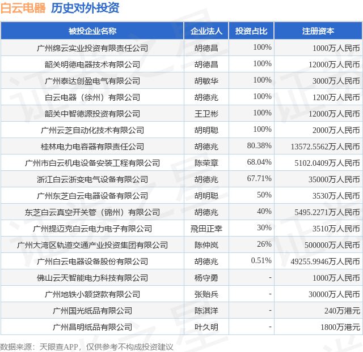The width and height of the screenshot is (363, 352).
Task: Click registered capital 500000万人民币
Action: (x=332, y=245)
